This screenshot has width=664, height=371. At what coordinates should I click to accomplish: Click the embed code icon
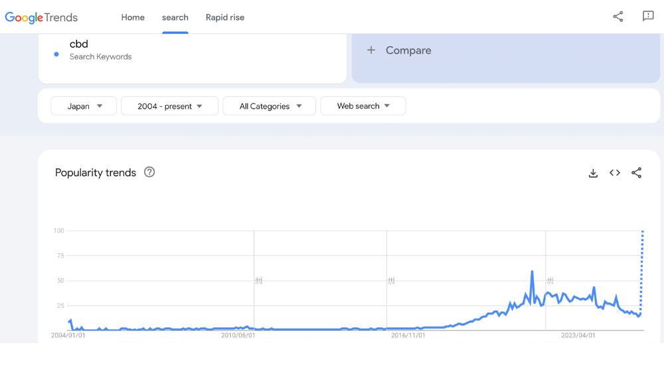tap(615, 173)
